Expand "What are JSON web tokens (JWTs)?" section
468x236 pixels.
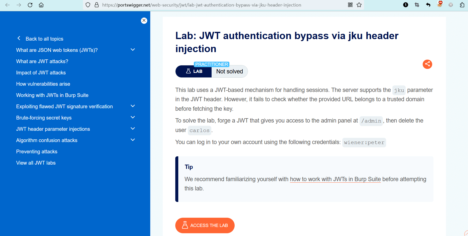[133, 50]
